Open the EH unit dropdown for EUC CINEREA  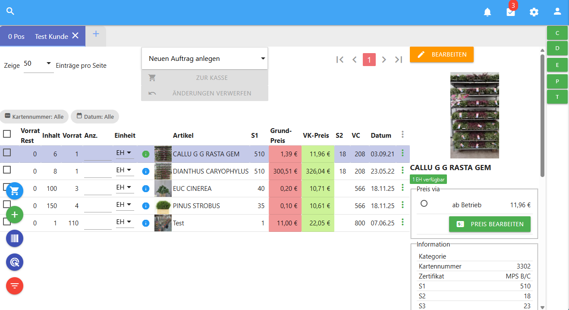point(124,188)
